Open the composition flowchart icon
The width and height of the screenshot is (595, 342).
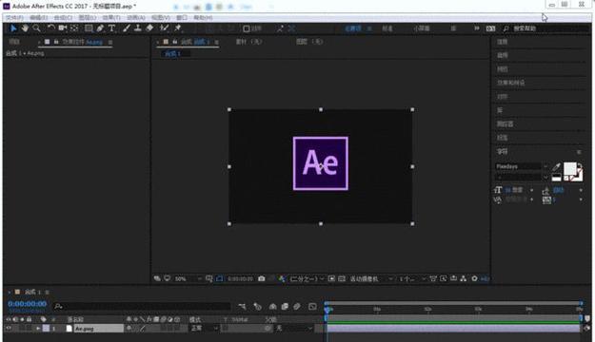(464, 278)
